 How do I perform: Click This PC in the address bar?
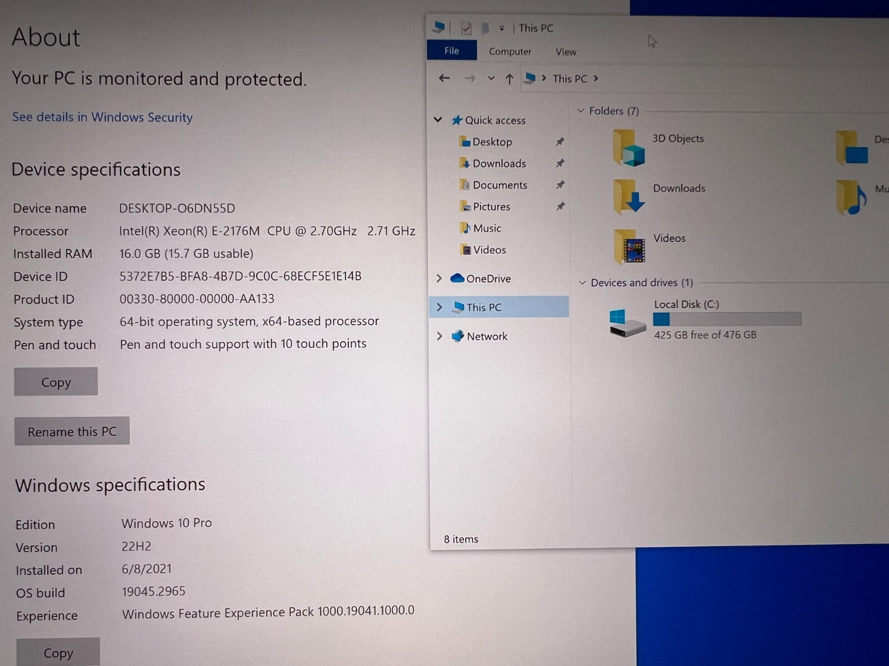(570, 79)
